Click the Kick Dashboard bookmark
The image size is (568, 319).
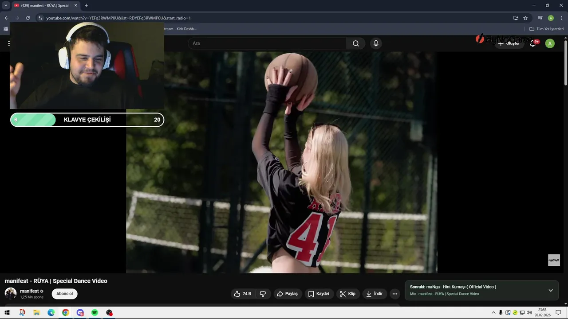pos(181,29)
